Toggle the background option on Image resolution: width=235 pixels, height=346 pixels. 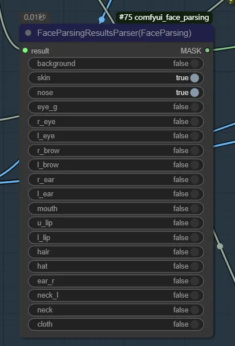coord(116,64)
